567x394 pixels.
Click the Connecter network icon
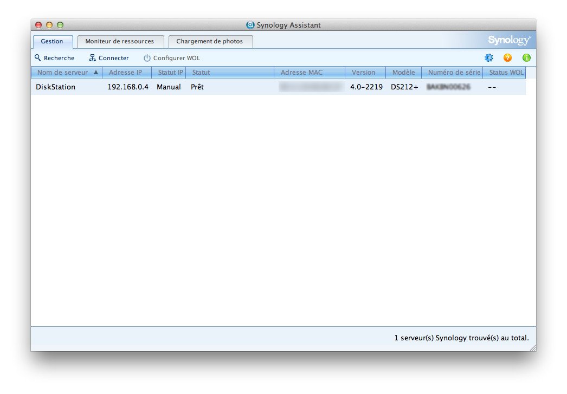[92, 58]
